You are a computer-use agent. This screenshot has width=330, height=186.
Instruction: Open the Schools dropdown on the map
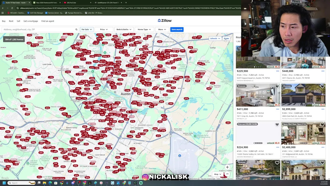tap(215, 38)
